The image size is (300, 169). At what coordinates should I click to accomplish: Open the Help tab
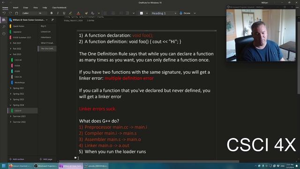coord(45,8)
